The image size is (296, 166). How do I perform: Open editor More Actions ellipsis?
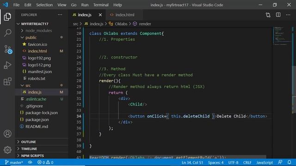click(288, 15)
